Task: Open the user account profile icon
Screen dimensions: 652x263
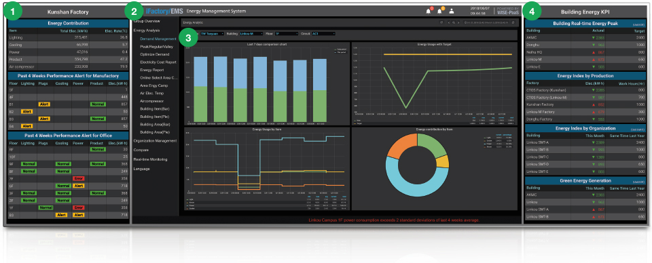Action: point(452,12)
